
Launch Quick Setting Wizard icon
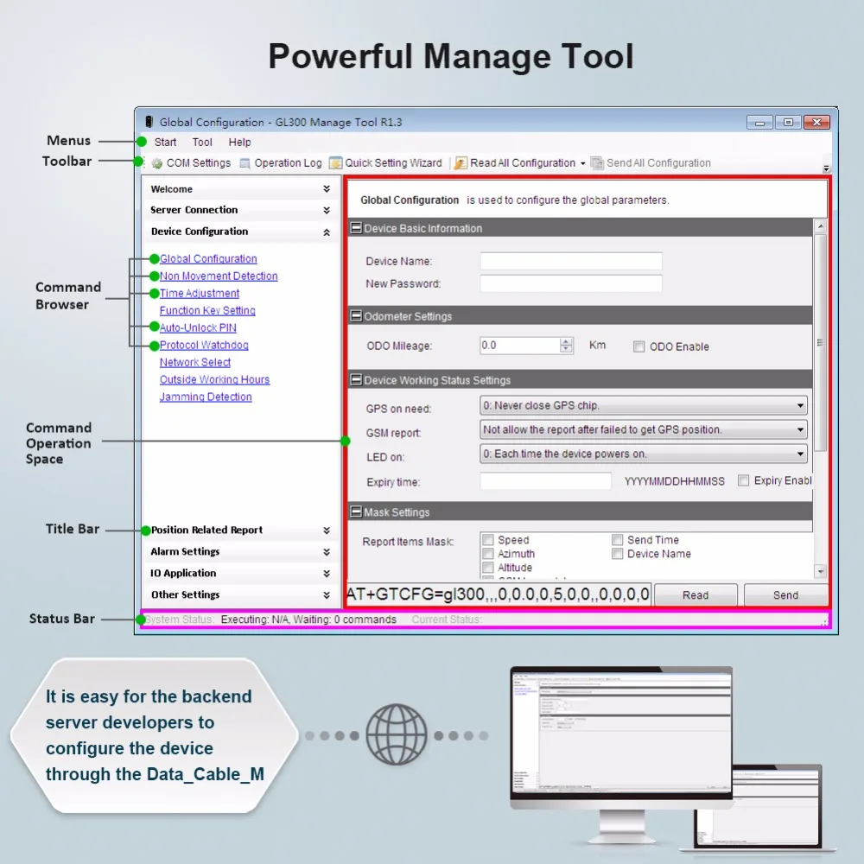[335, 163]
